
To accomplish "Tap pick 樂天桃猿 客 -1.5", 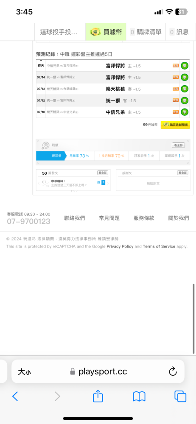I will pos(123,89).
